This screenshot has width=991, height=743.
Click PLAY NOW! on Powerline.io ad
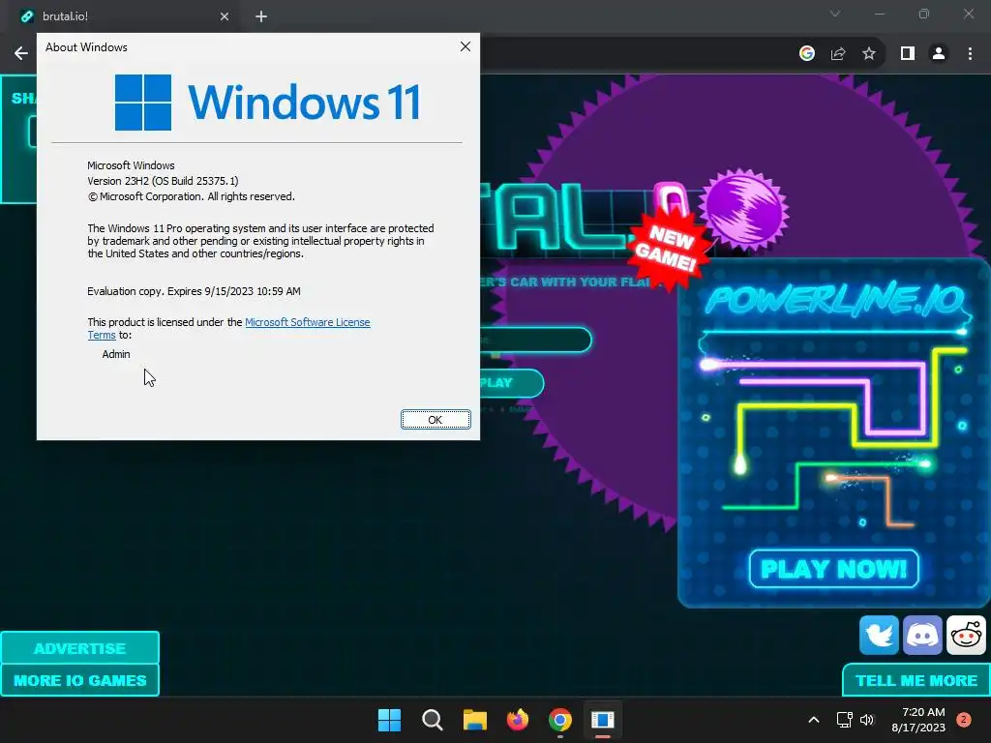click(833, 569)
